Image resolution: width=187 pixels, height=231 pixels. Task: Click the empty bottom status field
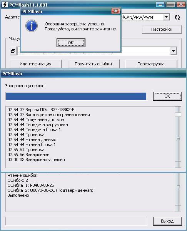tap(76, 221)
